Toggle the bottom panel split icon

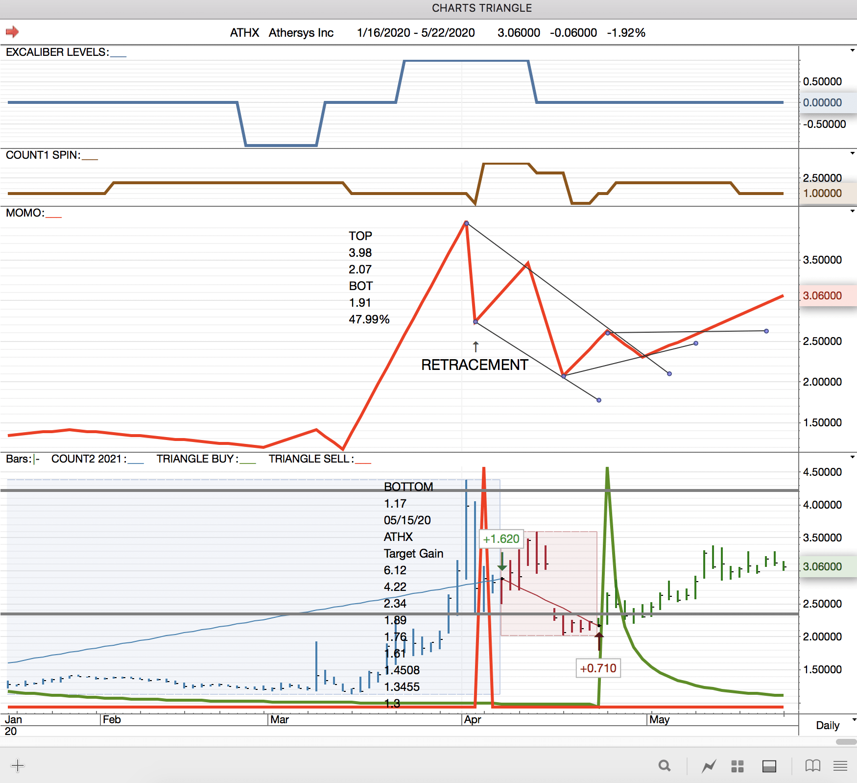tap(769, 766)
